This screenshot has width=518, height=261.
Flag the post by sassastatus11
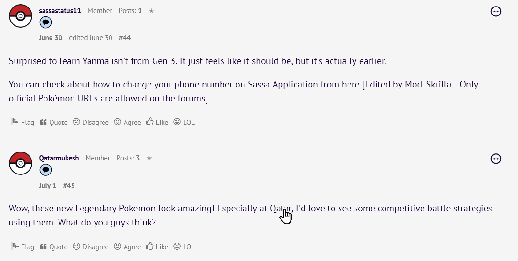click(22, 122)
